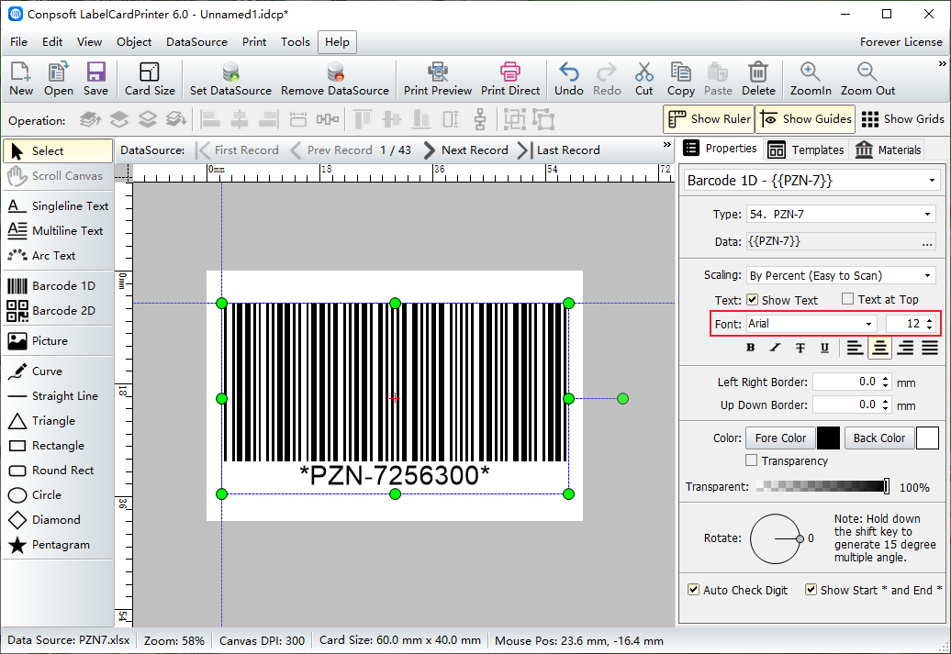This screenshot has height=654, width=951.
Task: Open the Object menu
Action: 134,42
